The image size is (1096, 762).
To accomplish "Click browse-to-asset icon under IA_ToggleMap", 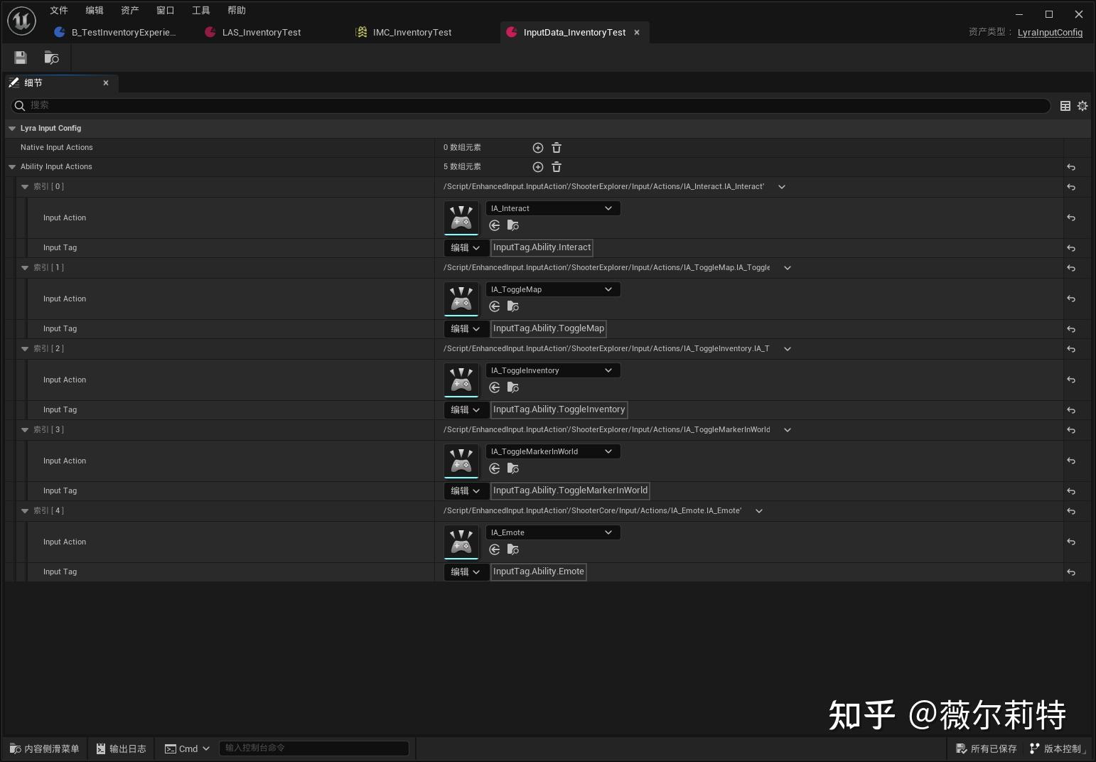I will tap(512, 306).
